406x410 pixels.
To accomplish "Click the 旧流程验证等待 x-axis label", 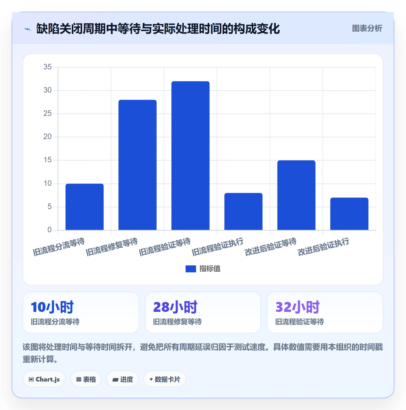I will [x=165, y=247].
